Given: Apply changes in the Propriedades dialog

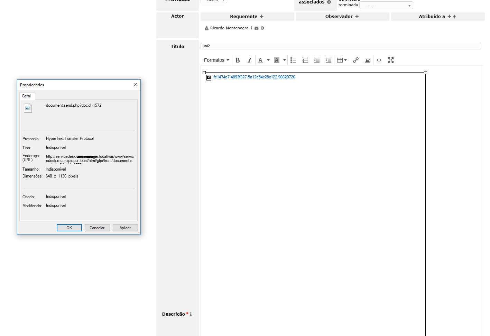Looking at the screenshot, I should coord(125,228).
